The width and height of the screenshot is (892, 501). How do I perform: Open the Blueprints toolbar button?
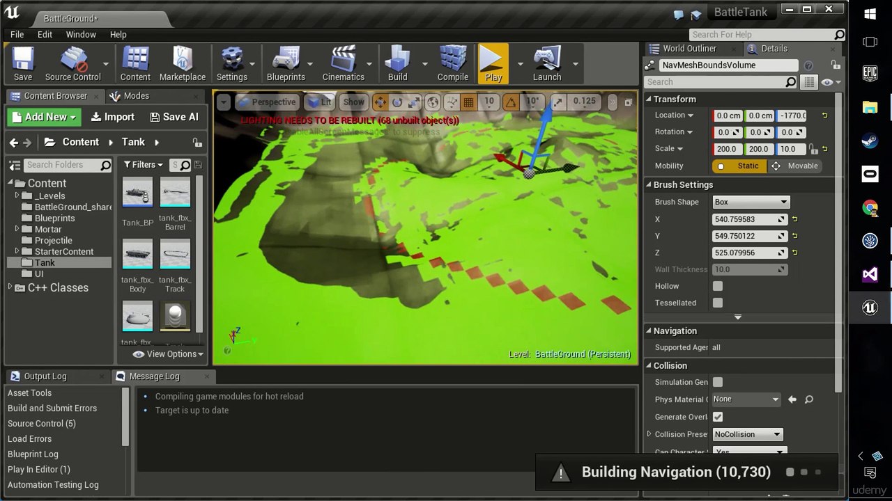tap(286, 64)
